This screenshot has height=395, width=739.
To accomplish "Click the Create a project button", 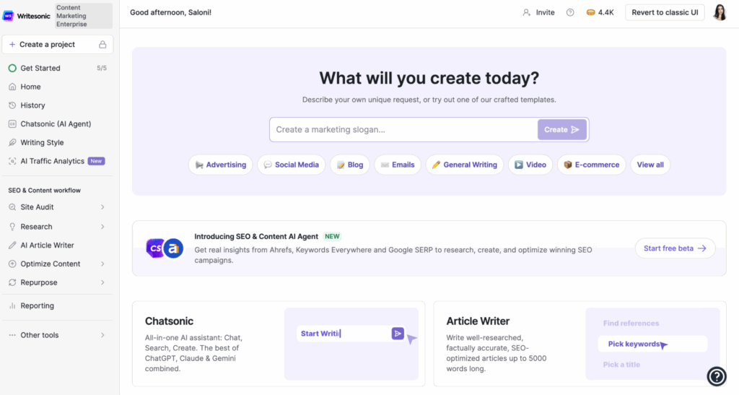I will point(58,44).
